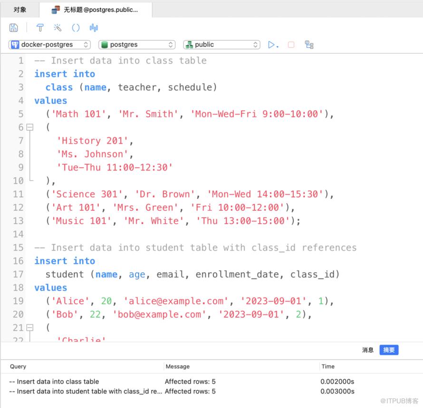Open the docker-postgres connection dropdown

(x=49, y=45)
